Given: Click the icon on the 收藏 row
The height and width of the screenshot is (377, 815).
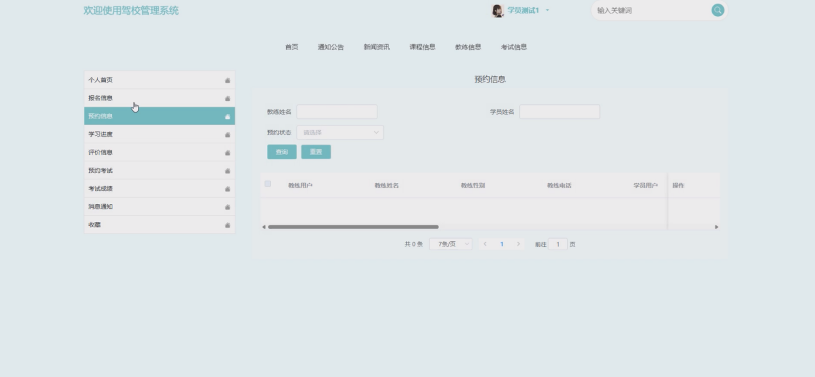Looking at the screenshot, I should coord(227,225).
